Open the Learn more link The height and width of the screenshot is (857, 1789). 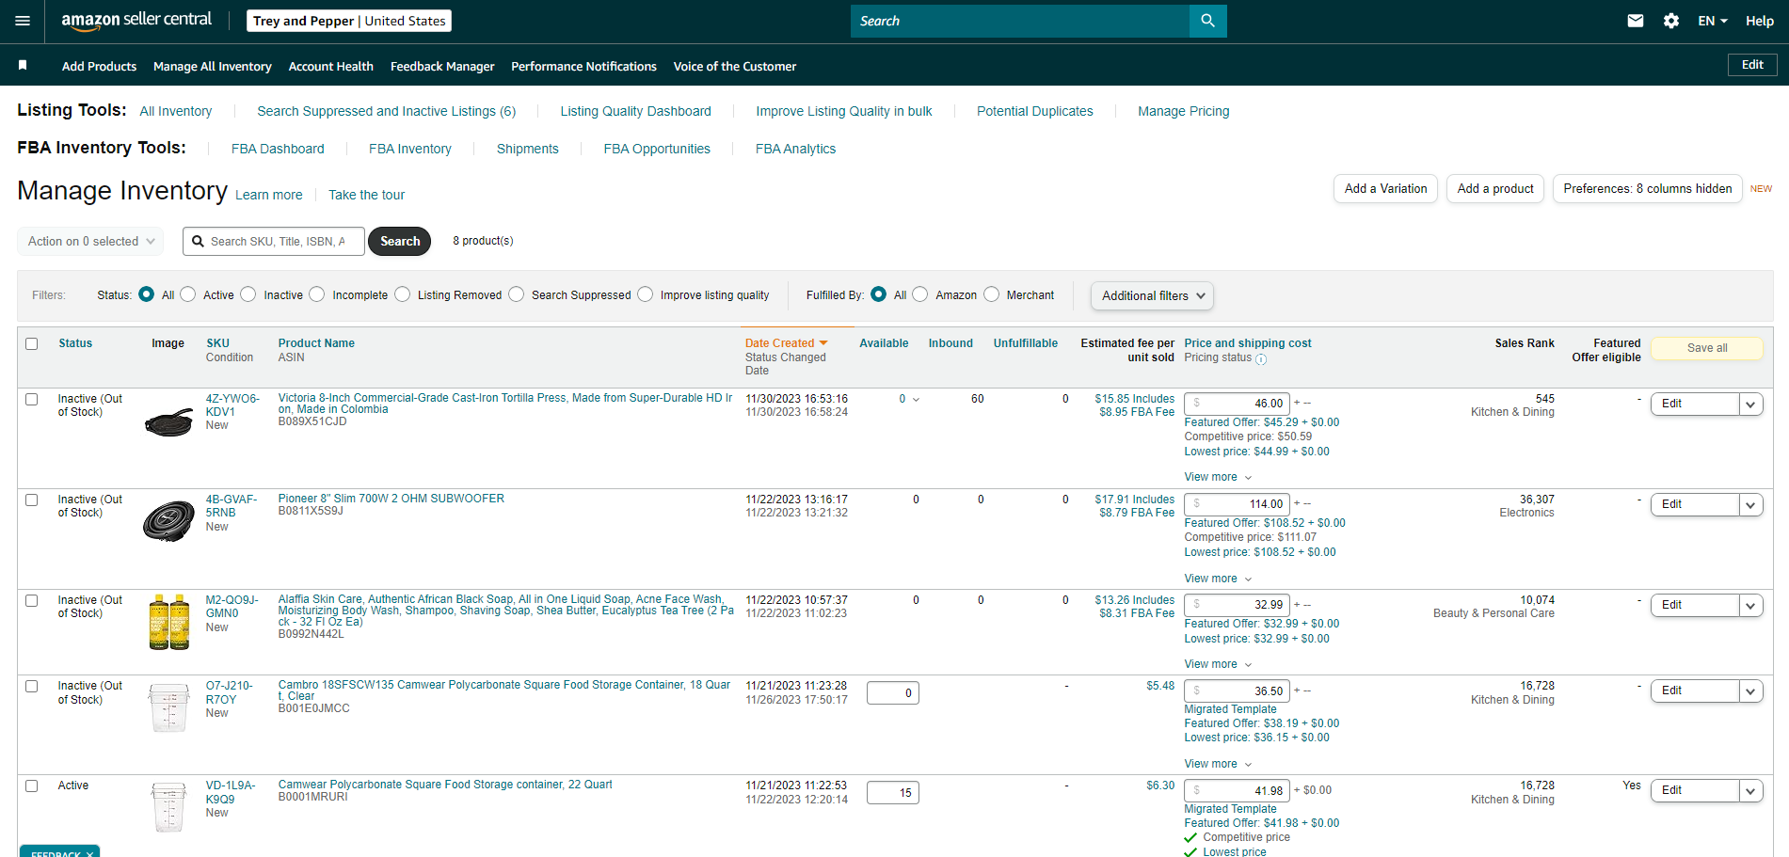[x=269, y=195]
